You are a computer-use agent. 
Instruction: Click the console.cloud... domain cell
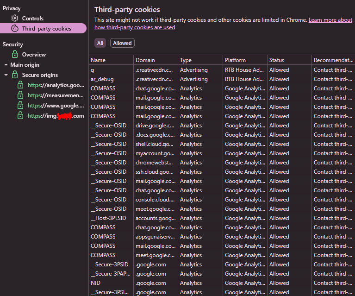coord(156,200)
